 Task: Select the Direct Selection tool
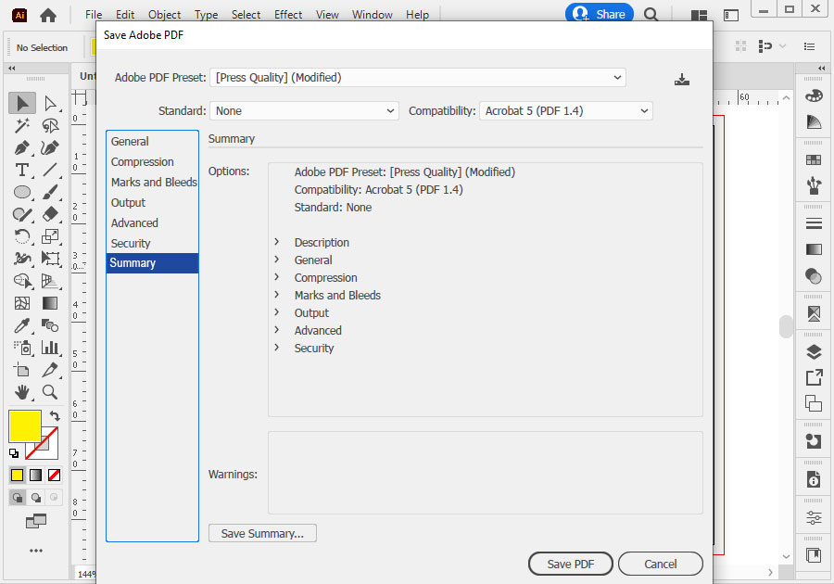tap(51, 103)
